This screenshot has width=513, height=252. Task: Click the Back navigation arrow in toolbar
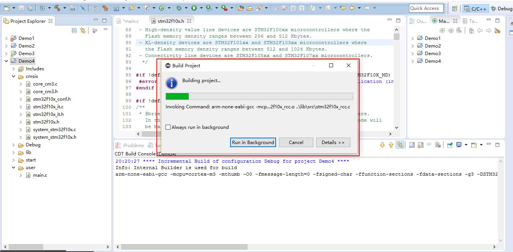click(352, 8)
